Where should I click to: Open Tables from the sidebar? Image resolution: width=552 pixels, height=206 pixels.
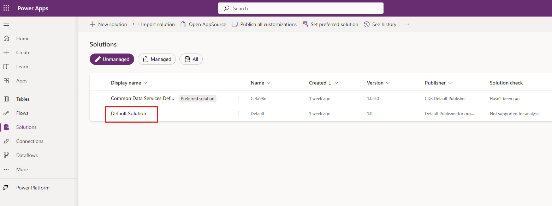pos(23,99)
